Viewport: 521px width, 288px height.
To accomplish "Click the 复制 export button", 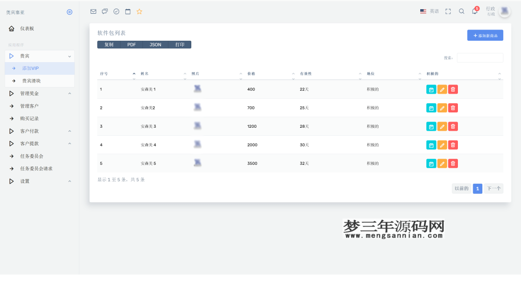I will [109, 44].
